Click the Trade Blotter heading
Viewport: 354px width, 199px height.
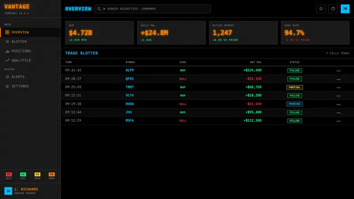(x=81, y=53)
